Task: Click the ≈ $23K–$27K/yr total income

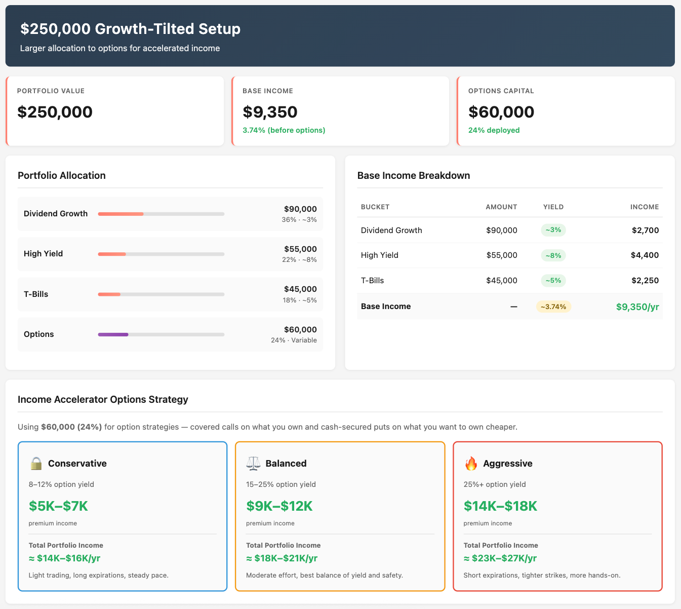Action: tap(500, 558)
